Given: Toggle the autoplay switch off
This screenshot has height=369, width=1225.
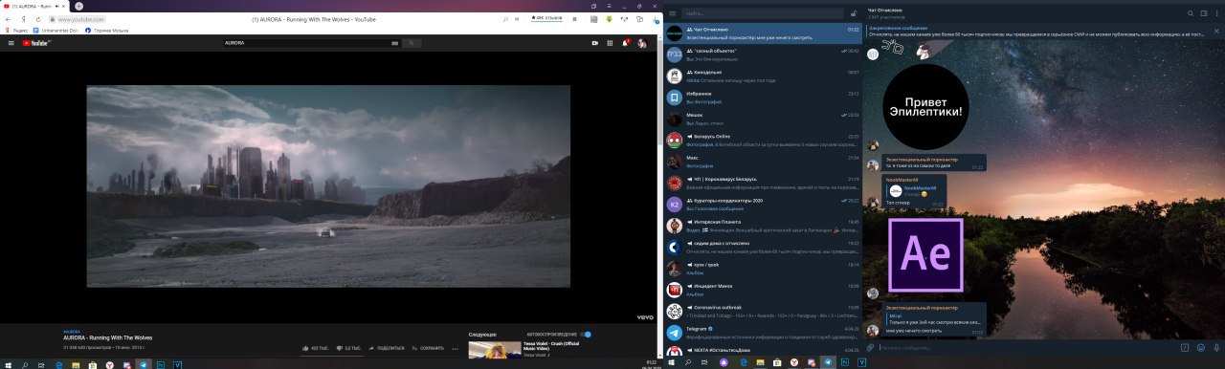Looking at the screenshot, I should [x=586, y=335].
